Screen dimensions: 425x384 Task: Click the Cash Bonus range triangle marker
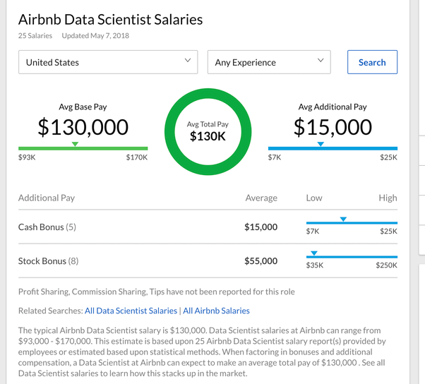click(x=343, y=220)
